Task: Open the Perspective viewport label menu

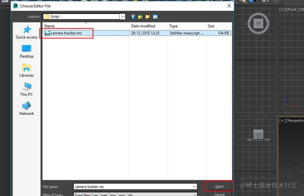Action: (x=295, y=120)
